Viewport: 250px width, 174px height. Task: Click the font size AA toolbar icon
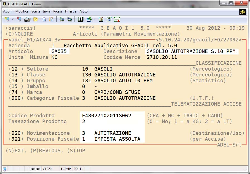(x=89, y=19)
